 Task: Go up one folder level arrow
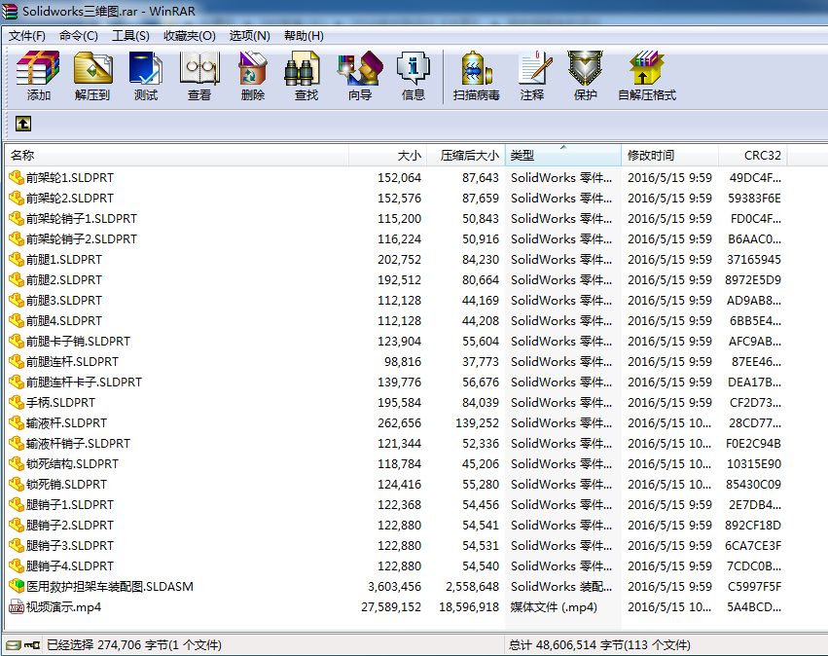23,124
